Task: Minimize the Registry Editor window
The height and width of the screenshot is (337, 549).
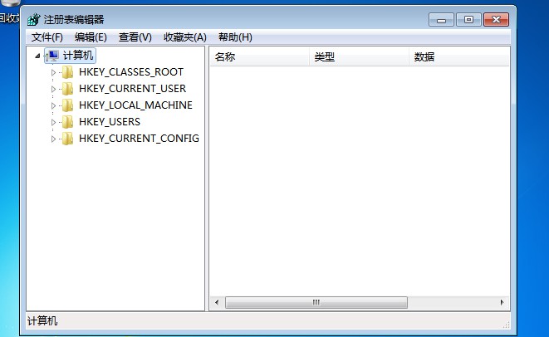Action: point(441,20)
